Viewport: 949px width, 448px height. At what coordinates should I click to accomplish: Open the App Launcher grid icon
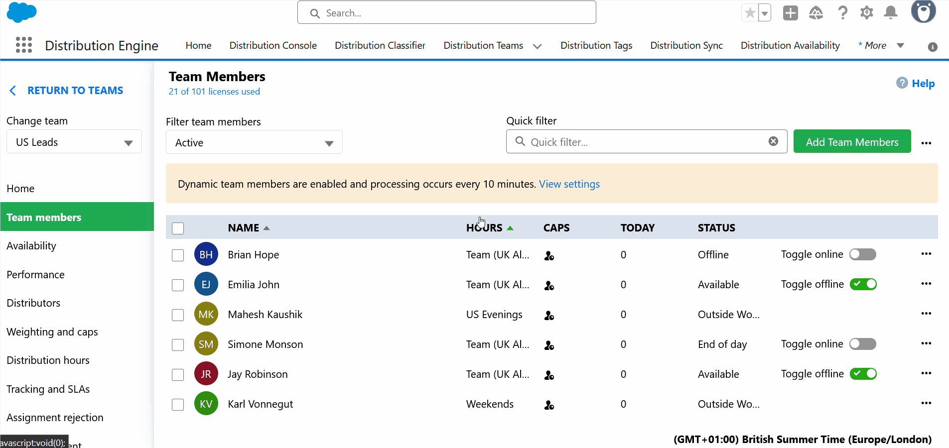coord(24,45)
